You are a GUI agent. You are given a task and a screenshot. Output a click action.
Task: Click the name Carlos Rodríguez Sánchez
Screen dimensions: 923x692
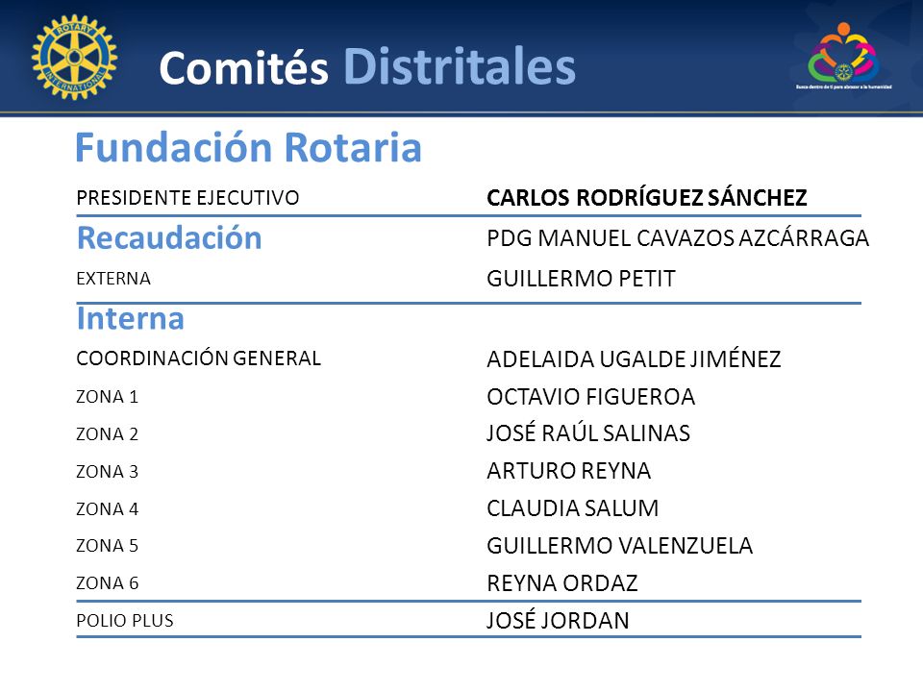point(646,198)
